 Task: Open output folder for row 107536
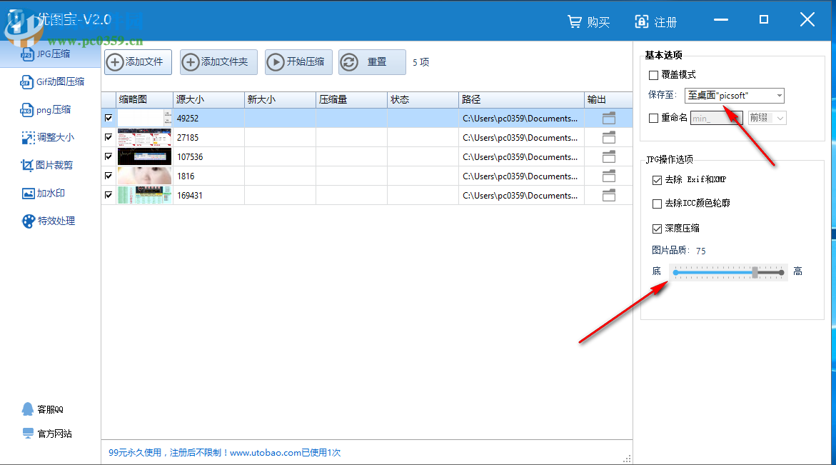click(609, 156)
